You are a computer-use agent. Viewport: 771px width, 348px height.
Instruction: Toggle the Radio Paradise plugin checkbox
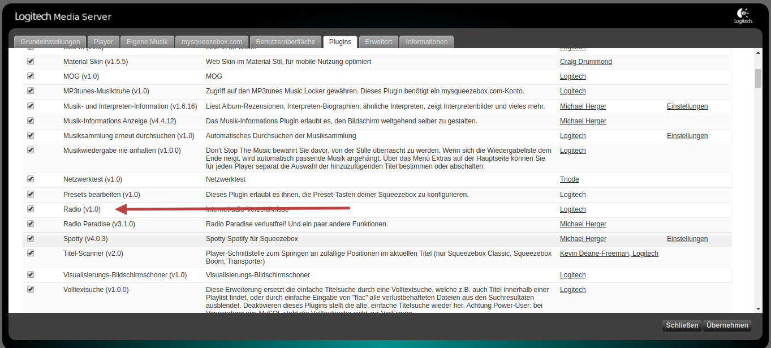tap(31, 224)
